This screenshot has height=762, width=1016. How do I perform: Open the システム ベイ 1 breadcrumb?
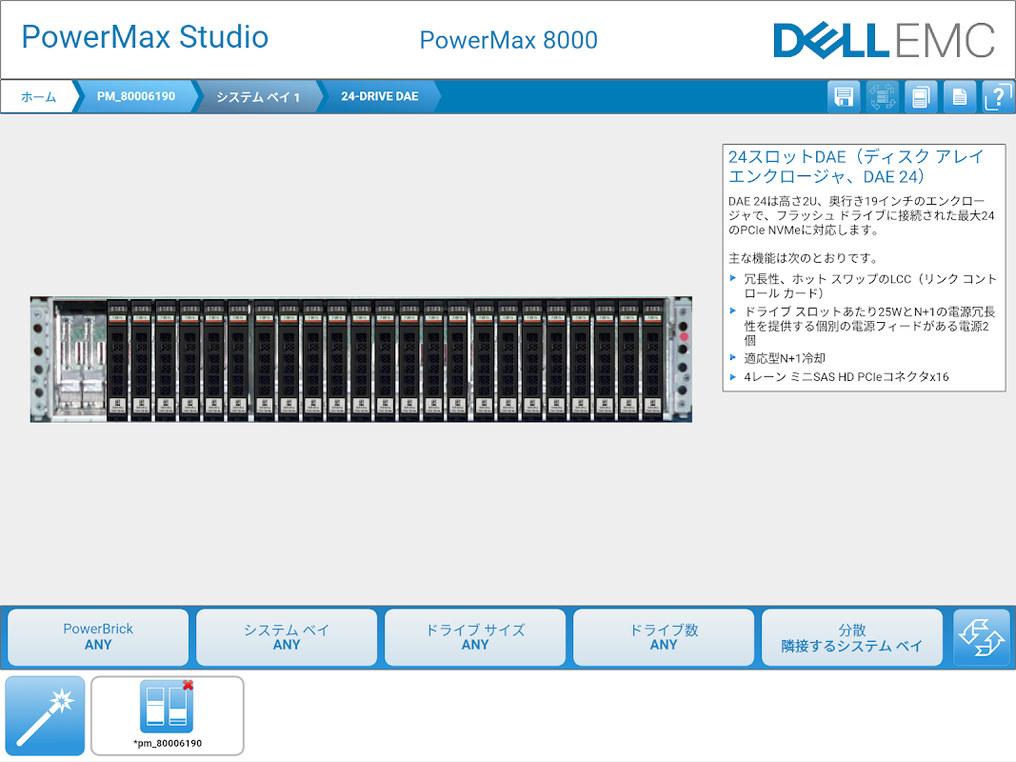point(258,97)
